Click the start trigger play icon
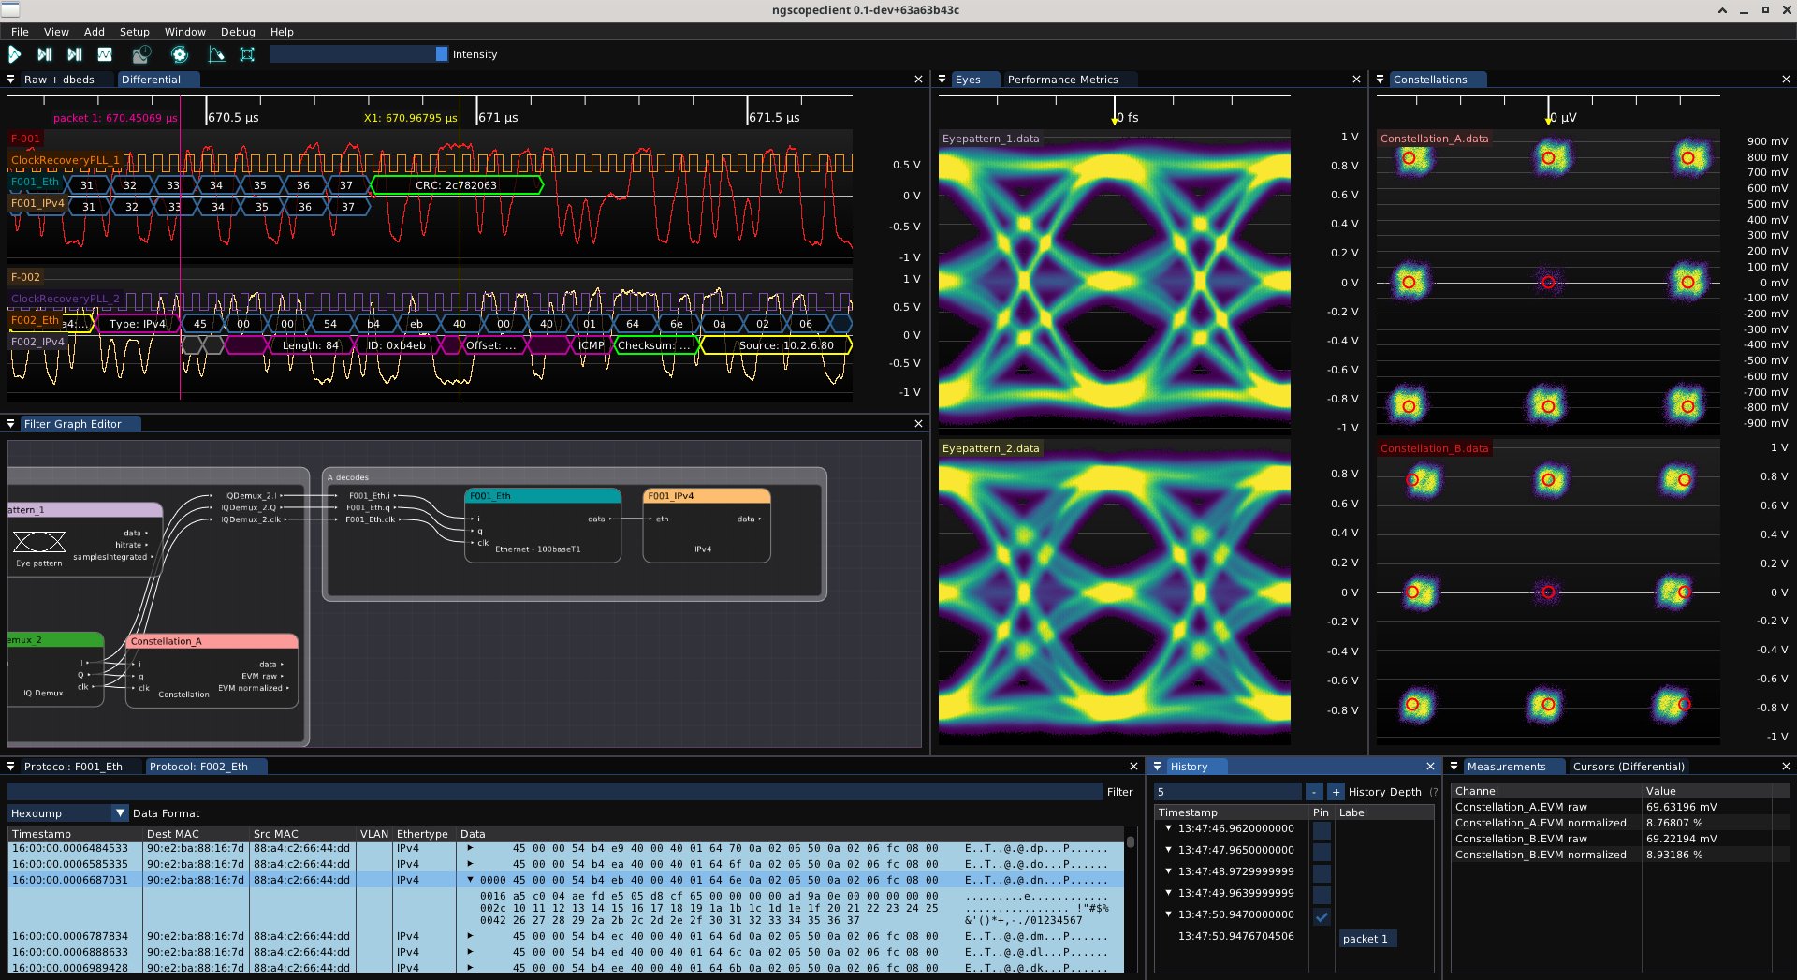1797x980 pixels. [15, 54]
